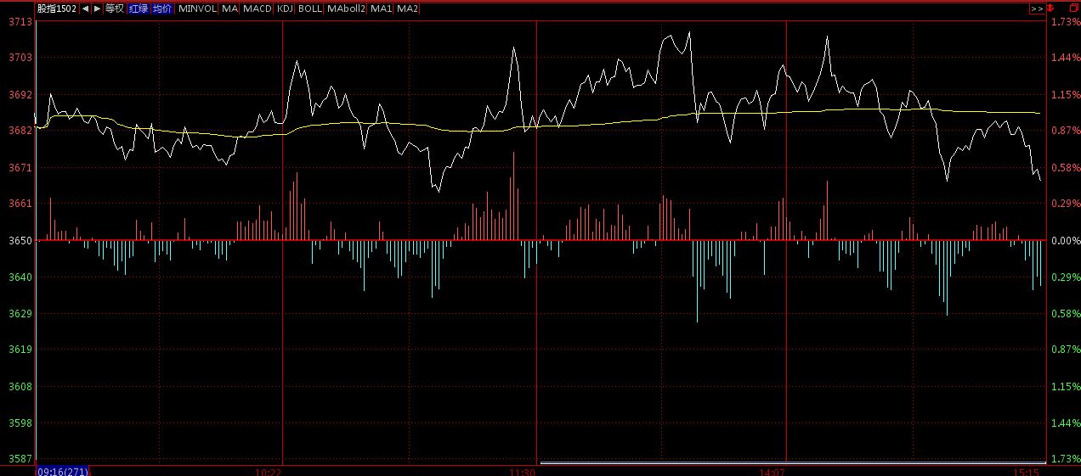Click the 0.00% percent axis label

tap(1065, 241)
